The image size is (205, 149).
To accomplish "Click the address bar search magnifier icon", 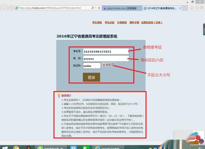I will pos(93,8).
